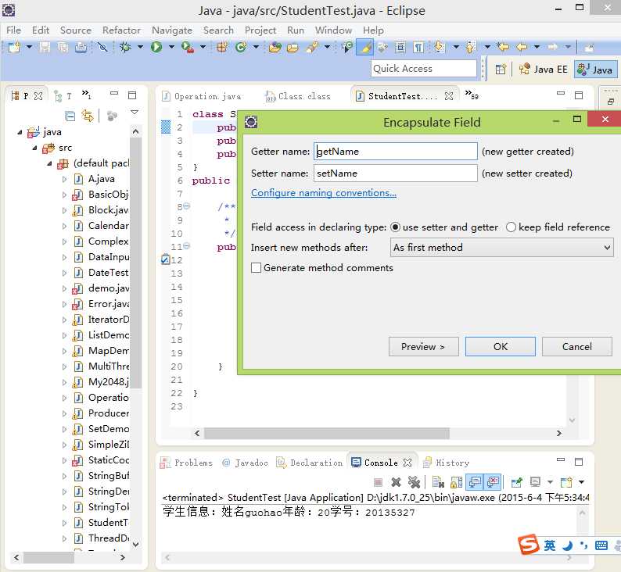Switch to the Java EE perspective
This screenshot has width=621, height=572.
[x=544, y=70]
